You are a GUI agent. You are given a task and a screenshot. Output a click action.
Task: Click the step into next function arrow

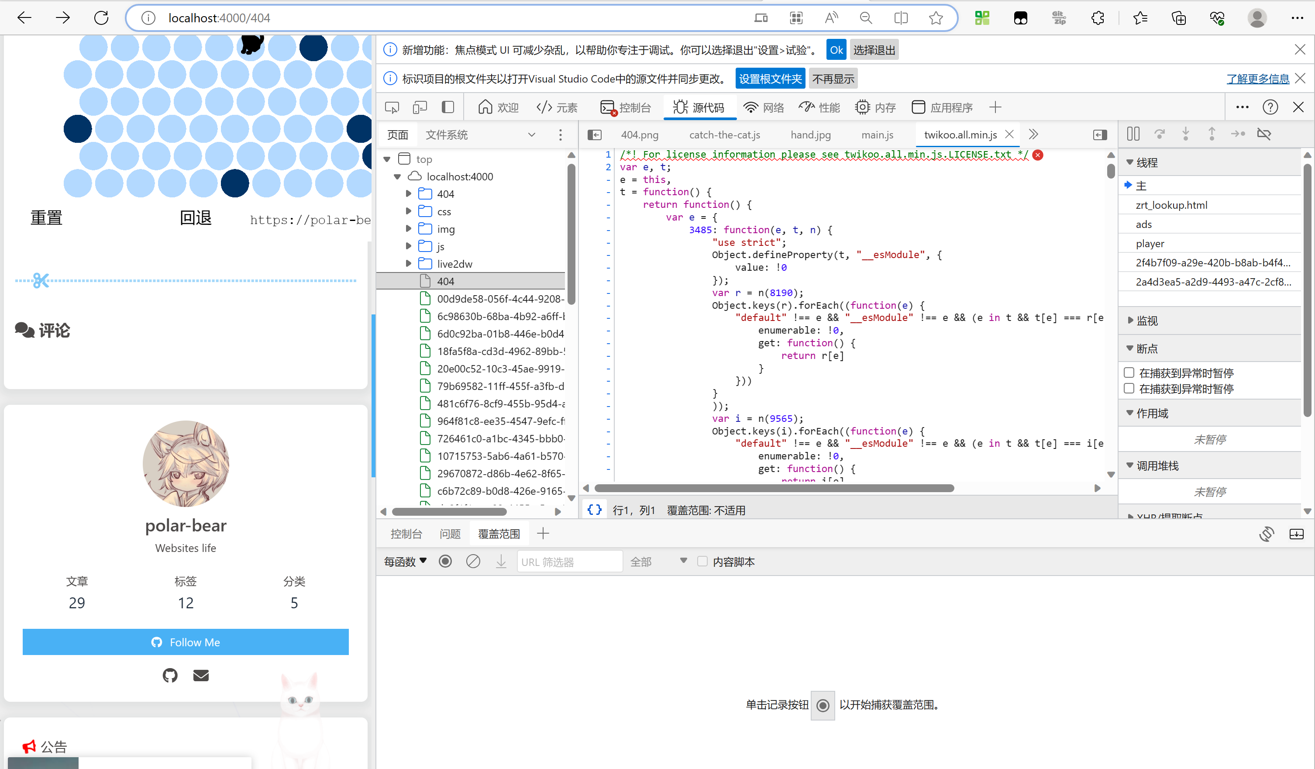tap(1186, 134)
